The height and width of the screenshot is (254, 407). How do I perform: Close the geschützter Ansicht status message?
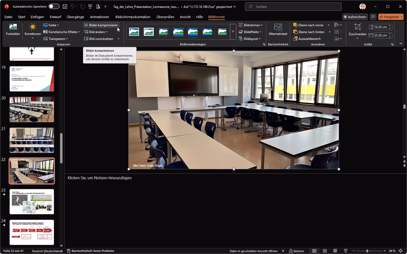pyautogui.click(x=283, y=251)
